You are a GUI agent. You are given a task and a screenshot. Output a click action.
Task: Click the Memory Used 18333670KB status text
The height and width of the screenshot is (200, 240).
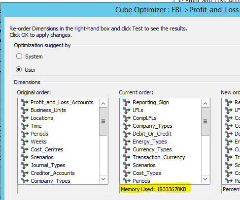[153, 189]
